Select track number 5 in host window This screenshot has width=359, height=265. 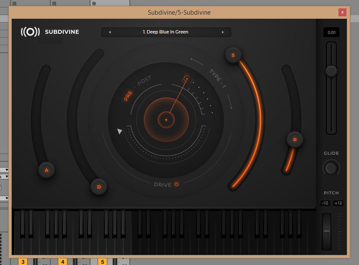[103, 261]
